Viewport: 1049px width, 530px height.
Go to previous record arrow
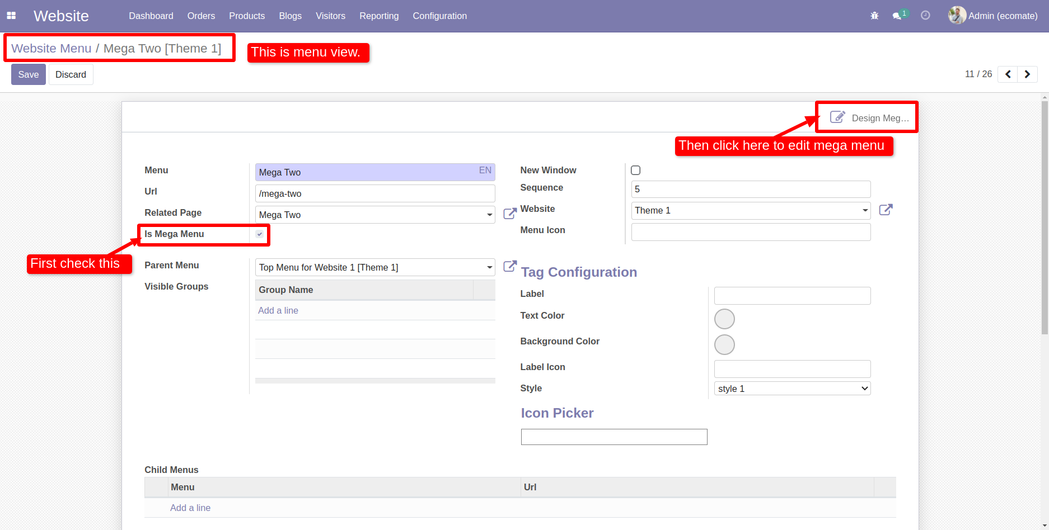(x=1008, y=74)
